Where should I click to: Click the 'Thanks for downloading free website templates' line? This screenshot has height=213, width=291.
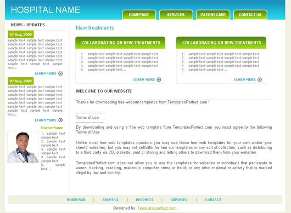(143, 102)
